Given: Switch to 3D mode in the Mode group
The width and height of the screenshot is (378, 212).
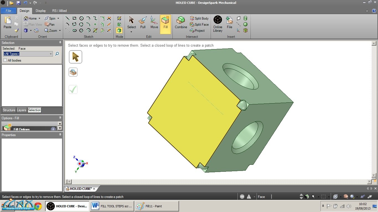Looking at the screenshot, I should [119, 30].
